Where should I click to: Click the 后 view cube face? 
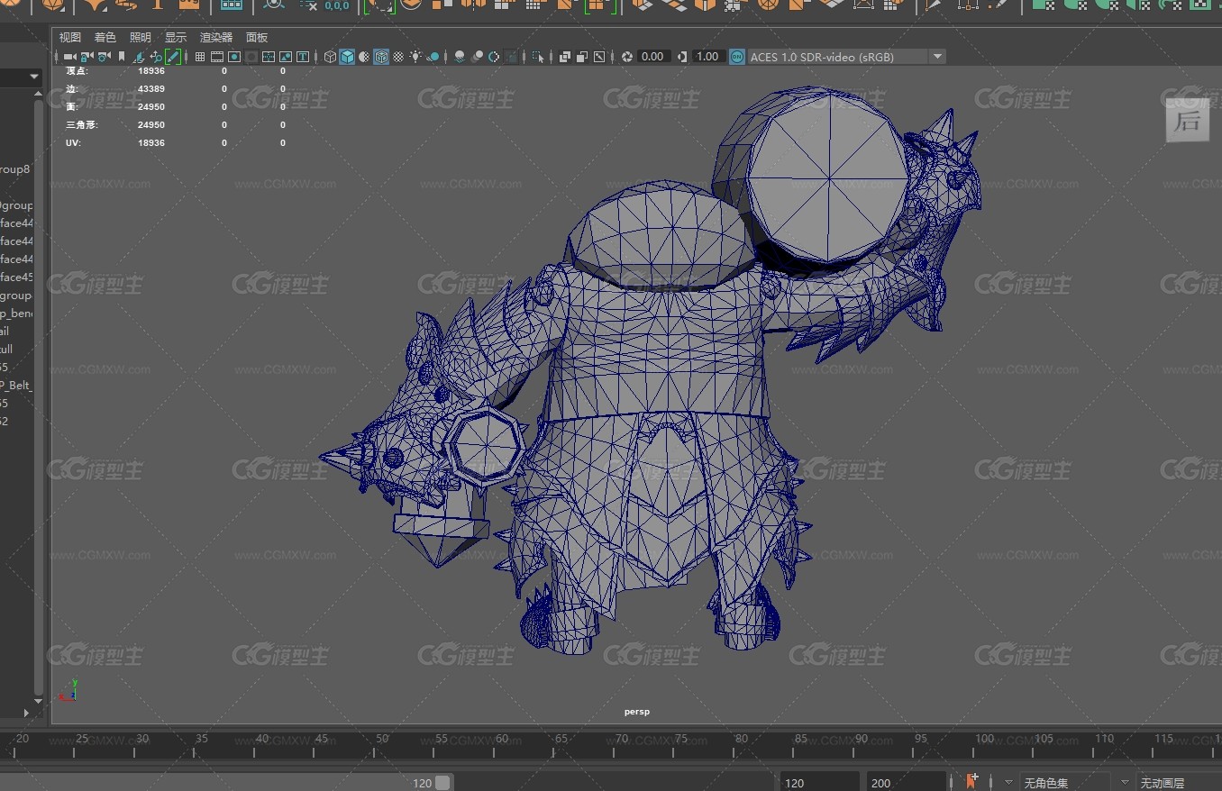(x=1188, y=121)
